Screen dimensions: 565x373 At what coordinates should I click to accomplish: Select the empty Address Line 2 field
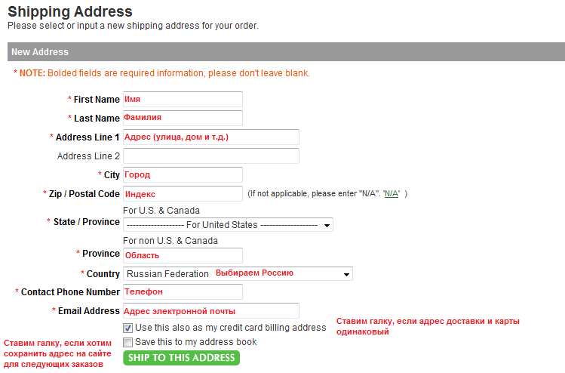(x=210, y=156)
